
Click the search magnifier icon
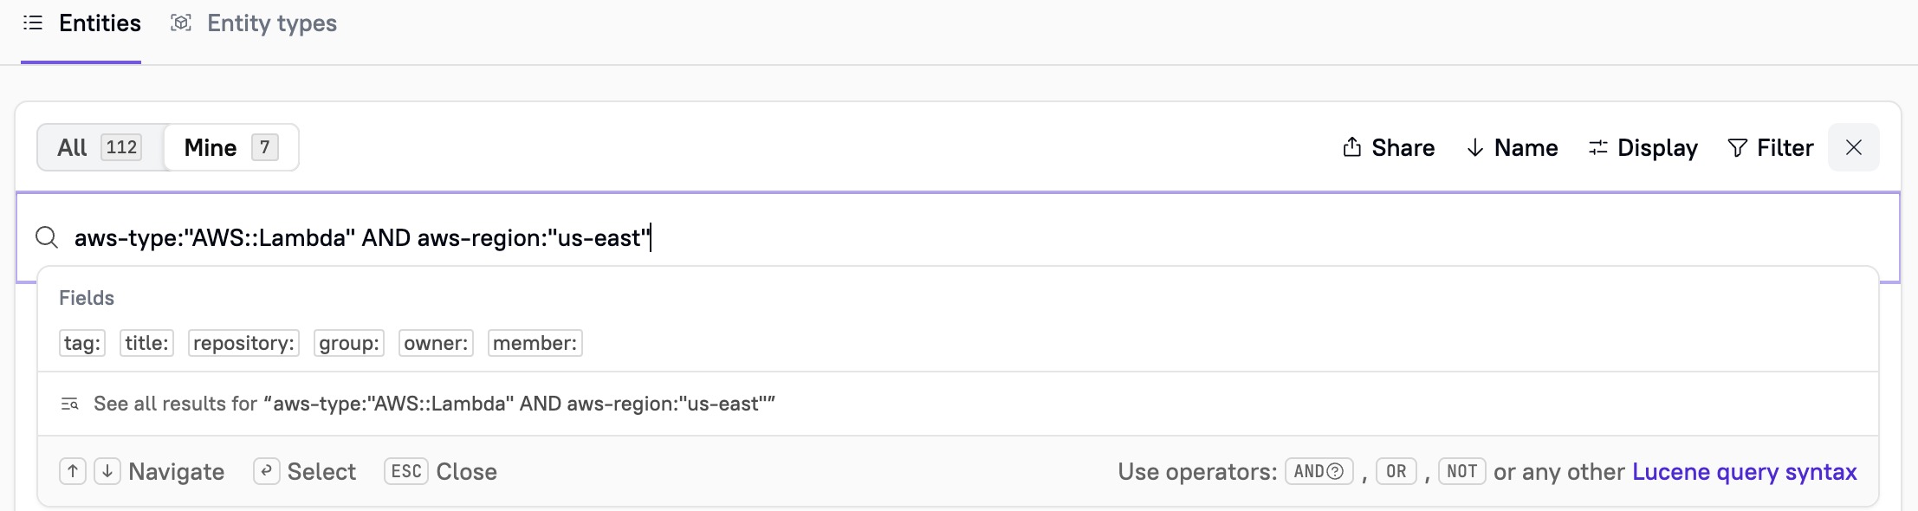(x=47, y=237)
